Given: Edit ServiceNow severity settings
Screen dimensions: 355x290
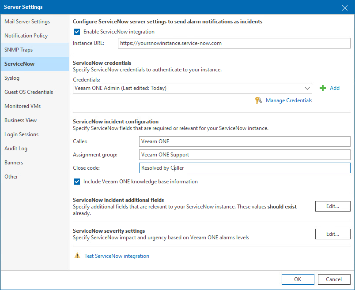Looking at the screenshot, I should click(x=332, y=234).
